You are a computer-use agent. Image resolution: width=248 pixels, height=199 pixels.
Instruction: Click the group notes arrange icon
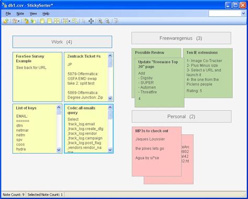click(x=65, y=21)
